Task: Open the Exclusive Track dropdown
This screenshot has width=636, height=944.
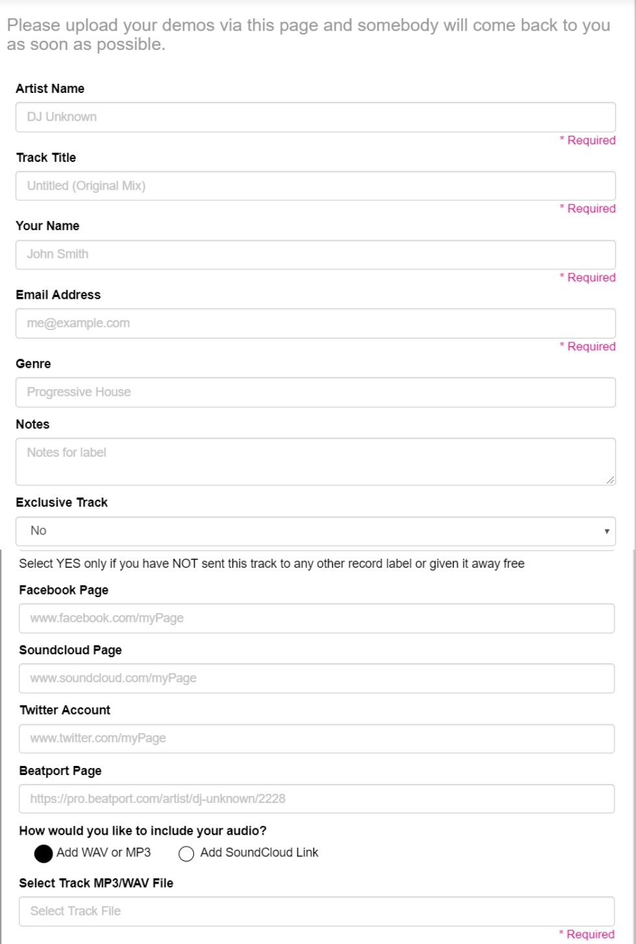Action: (315, 531)
